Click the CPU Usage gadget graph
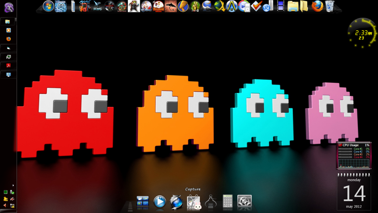 [x=354, y=164]
